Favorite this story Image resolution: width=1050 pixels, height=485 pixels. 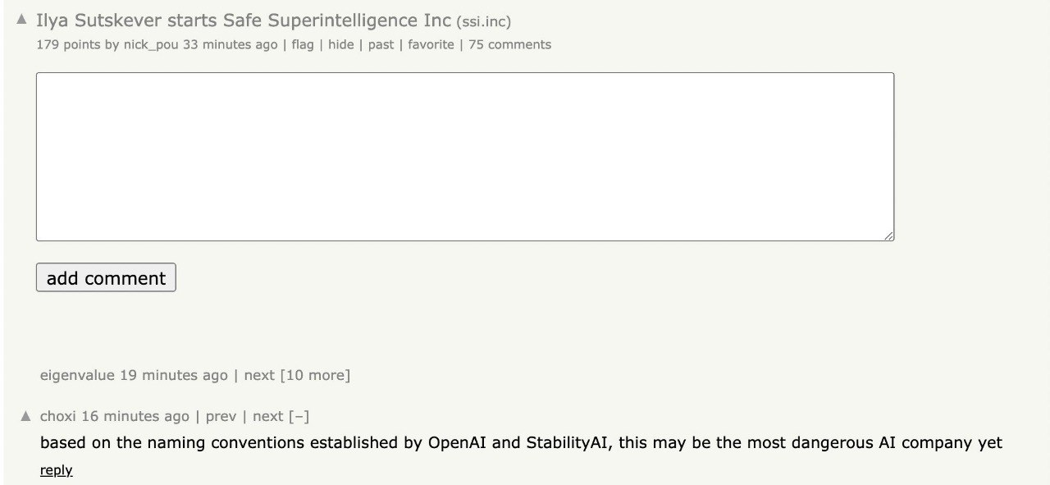[431, 44]
